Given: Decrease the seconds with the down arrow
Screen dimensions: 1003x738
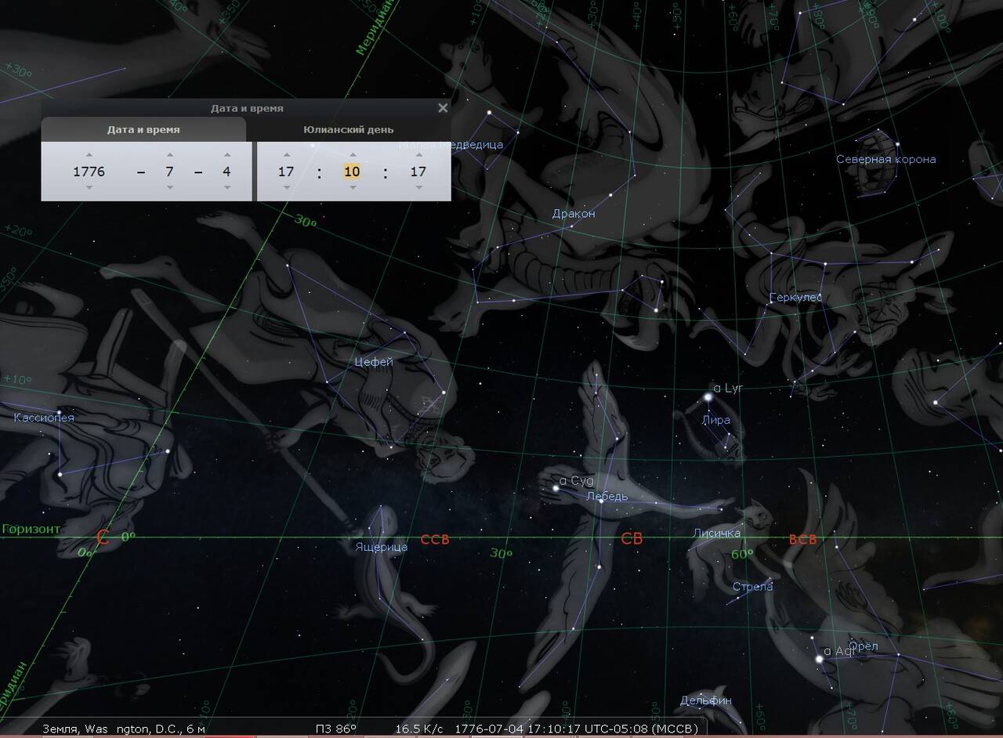Looking at the screenshot, I should tap(418, 187).
